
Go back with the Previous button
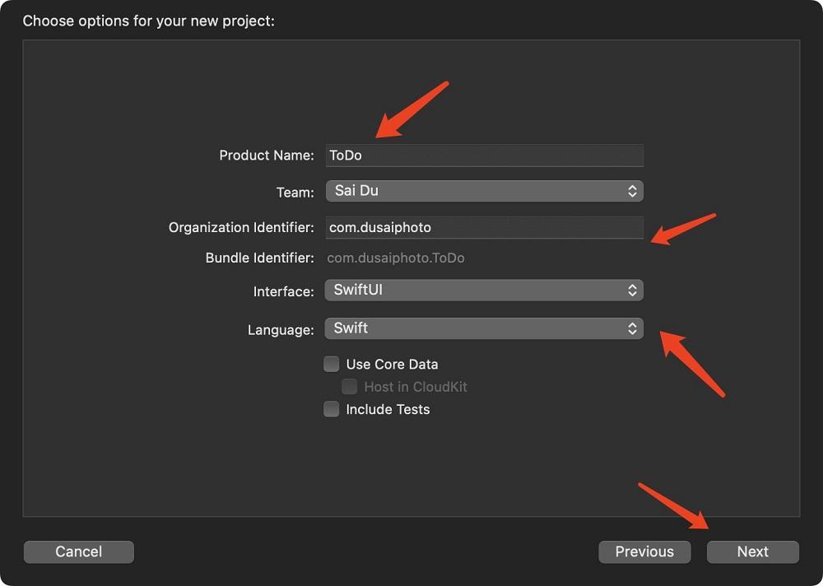[x=644, y=552]
